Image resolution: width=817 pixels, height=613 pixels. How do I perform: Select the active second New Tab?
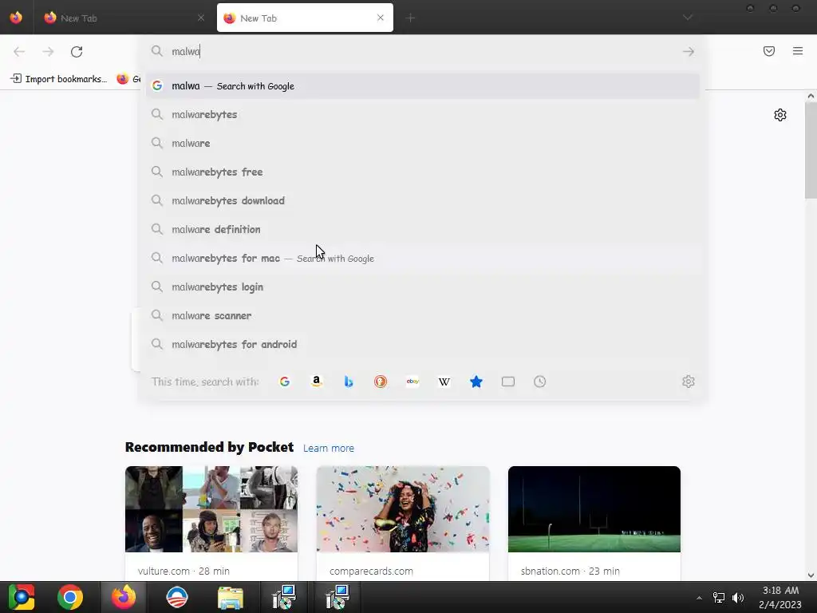[305, 18]
